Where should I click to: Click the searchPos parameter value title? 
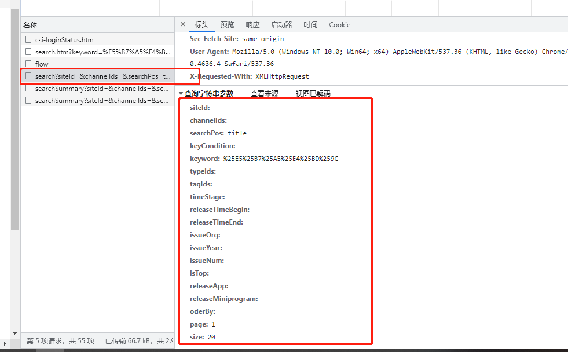tap(237, 133)
